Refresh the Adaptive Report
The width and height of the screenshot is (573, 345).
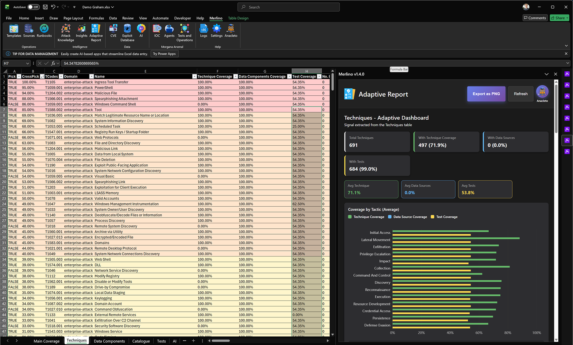click(x=521, y=94)
